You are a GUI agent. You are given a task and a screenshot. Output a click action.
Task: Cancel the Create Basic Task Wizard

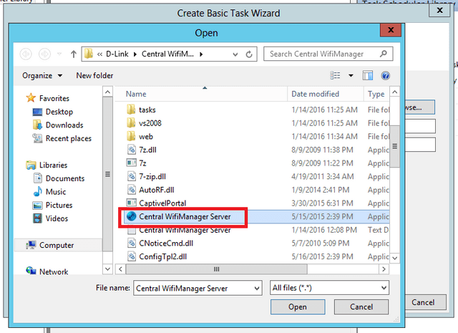point(423,302)
